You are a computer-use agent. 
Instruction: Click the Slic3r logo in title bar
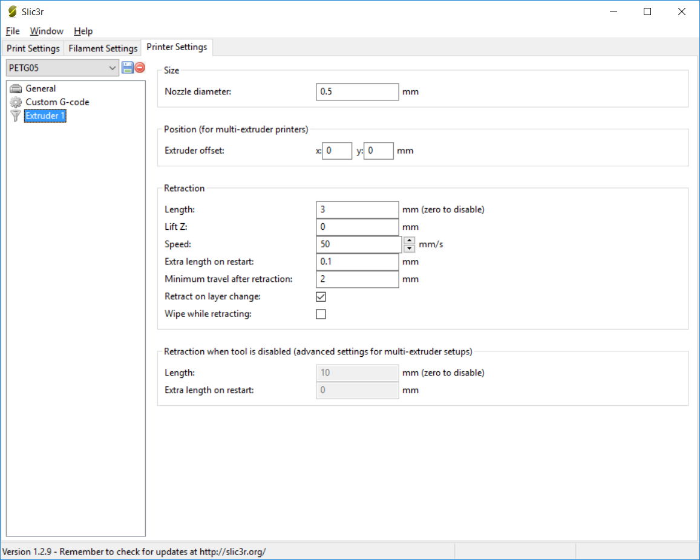12,11
